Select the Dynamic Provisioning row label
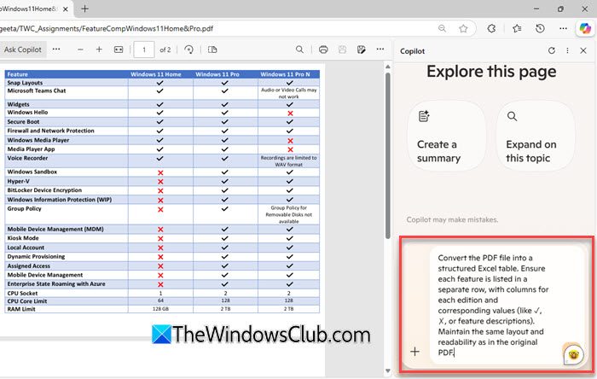This screenshot has width=597, height=379. tap(36, 257)
